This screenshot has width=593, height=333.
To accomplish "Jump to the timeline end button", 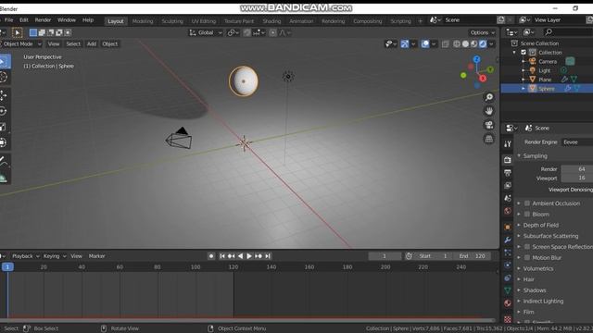I will coord(268,256).
